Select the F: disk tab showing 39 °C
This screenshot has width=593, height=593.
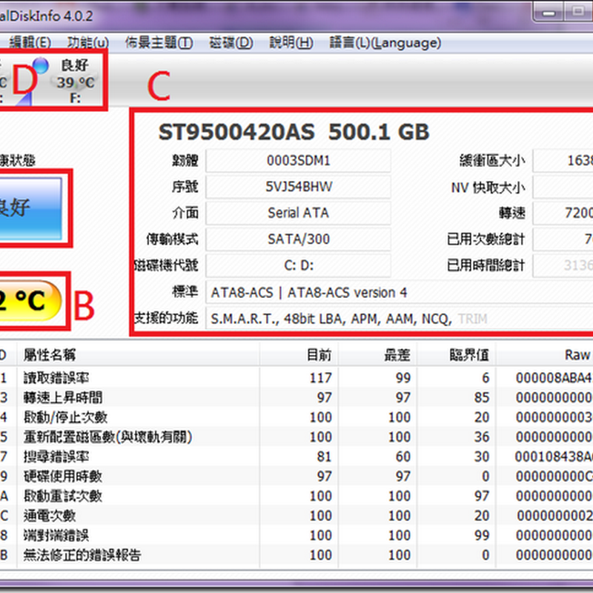tap(75, 82)
